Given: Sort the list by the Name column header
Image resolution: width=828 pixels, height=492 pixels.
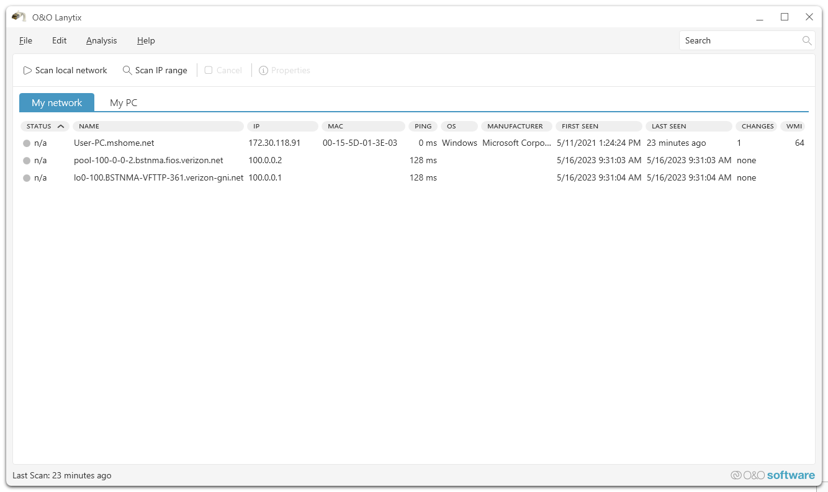Looking at the screenshot, I should 158,127.
